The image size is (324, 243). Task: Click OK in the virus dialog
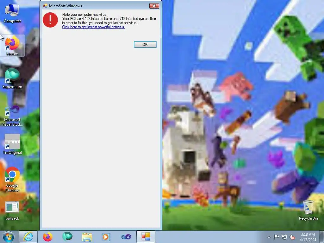point(145,44)
